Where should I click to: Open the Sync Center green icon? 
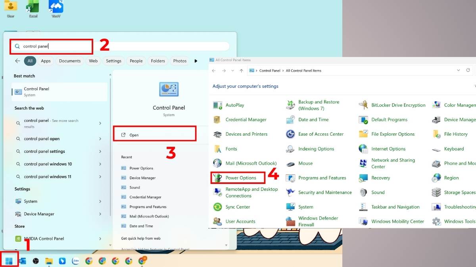pos(217,207)
